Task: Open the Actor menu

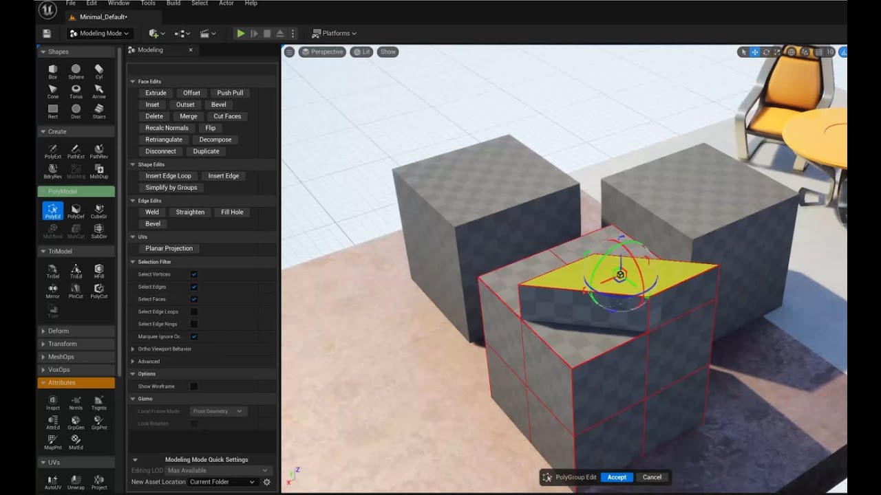Action: [226, 3]
